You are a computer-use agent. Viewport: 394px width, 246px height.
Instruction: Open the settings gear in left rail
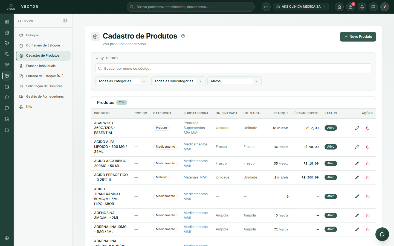point(7,238)
